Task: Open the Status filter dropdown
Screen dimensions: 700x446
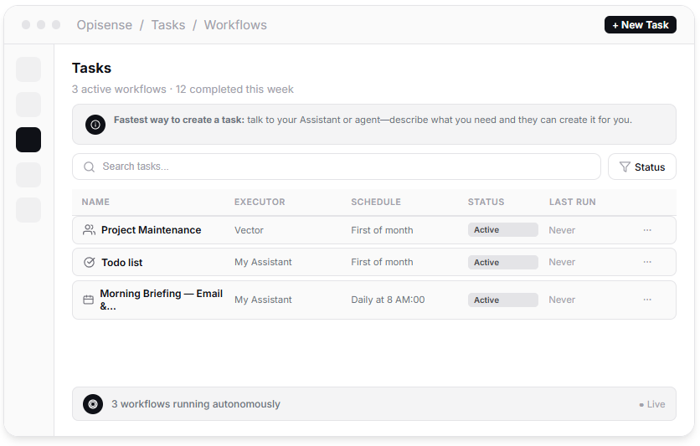Action: [641, 167]
